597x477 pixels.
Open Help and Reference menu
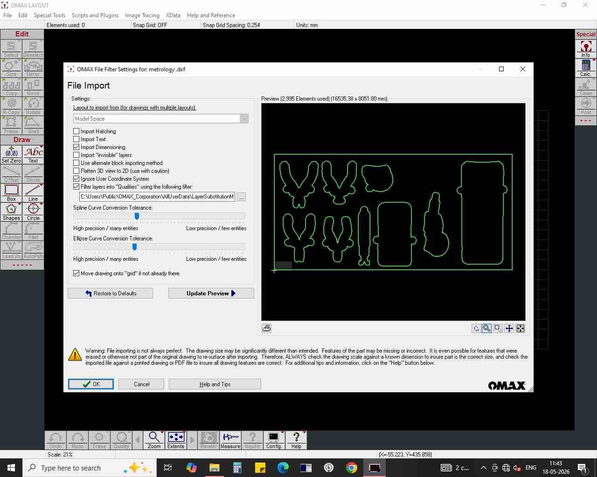point(211,15)
